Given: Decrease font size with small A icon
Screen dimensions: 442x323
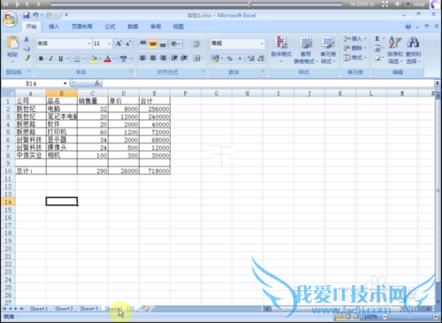Looking at the screenshot, I should 128,43.
